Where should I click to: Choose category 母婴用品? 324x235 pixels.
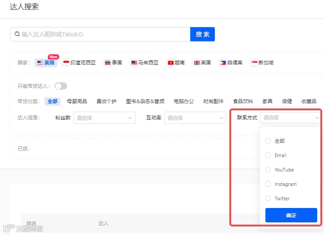tap(77, 101)
